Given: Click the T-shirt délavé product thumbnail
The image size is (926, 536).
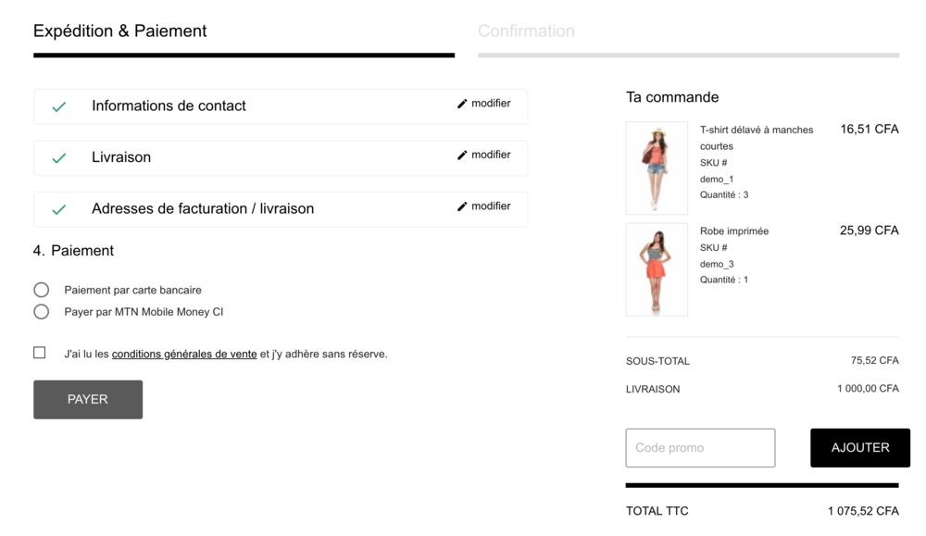Looking at the screenshot, I should [x=657, y=168].
